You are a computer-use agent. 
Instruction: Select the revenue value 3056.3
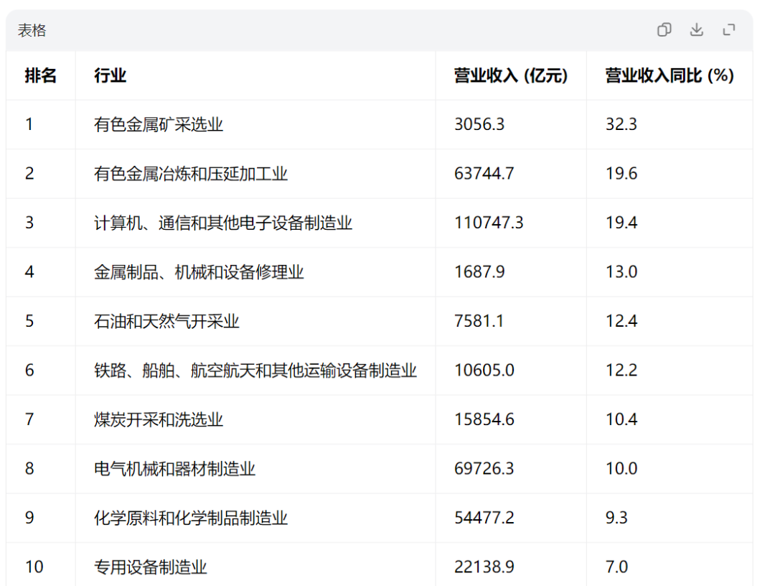click(479, 124)
